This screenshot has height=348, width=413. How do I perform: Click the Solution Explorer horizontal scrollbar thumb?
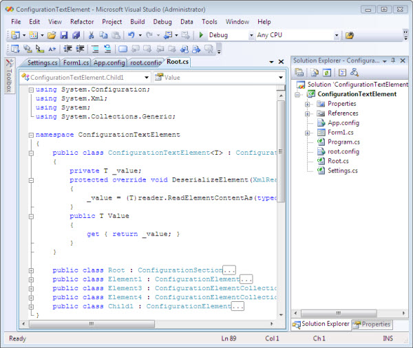point(339,313)
